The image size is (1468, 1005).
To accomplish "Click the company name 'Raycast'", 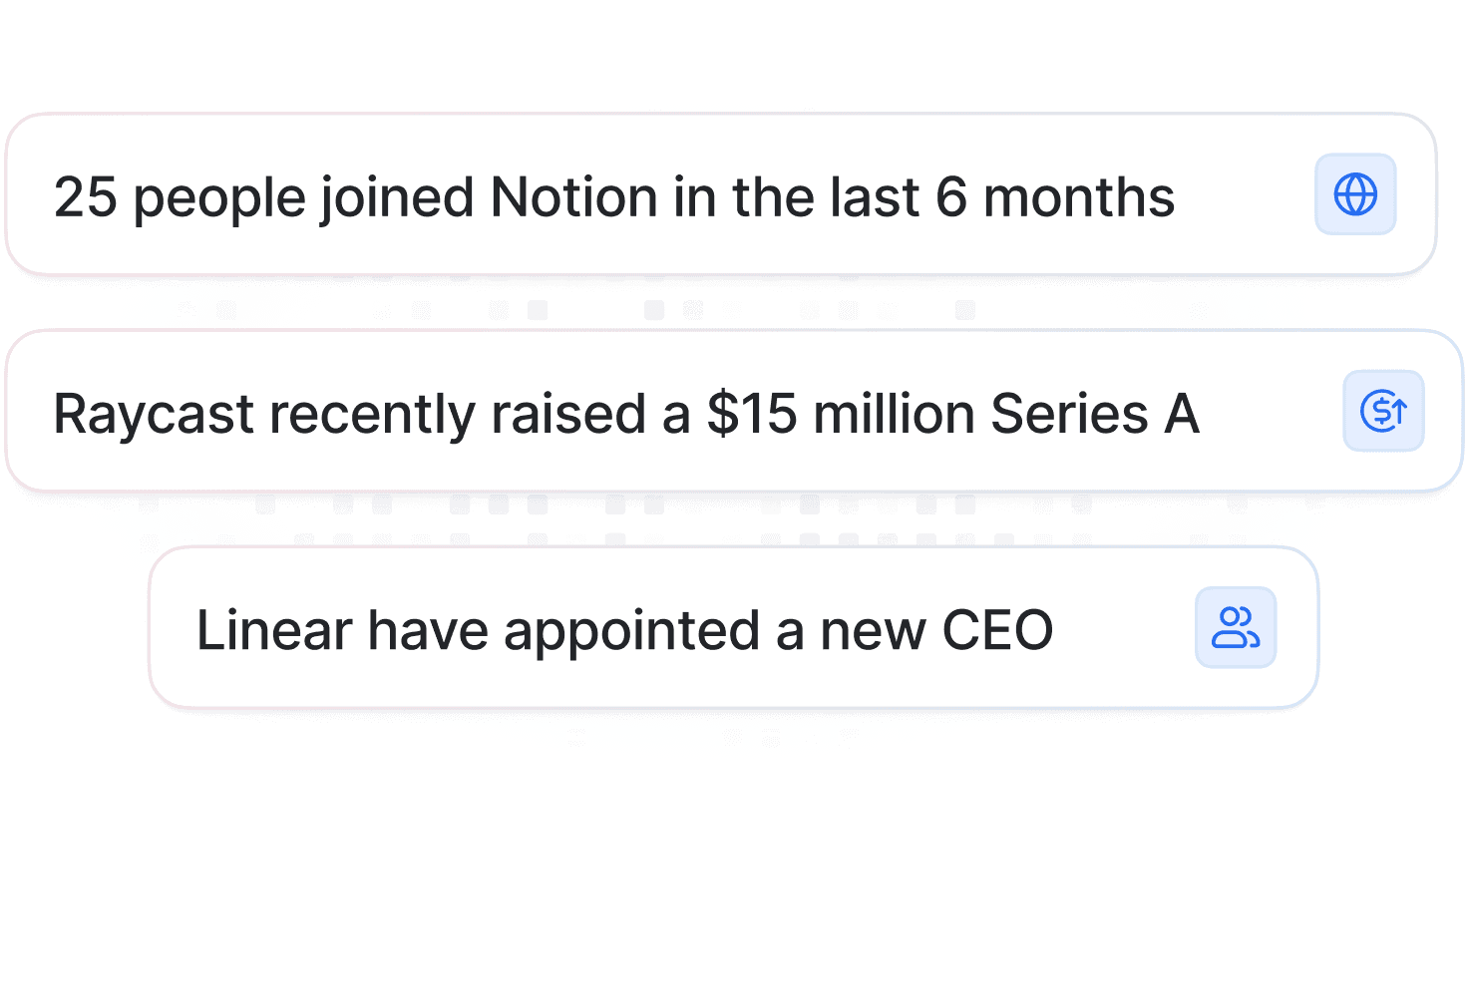I will tap(153, 415).
